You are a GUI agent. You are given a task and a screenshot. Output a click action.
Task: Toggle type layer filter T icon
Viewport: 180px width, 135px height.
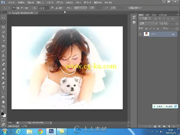pyautogui.click(x=164, y=19)
